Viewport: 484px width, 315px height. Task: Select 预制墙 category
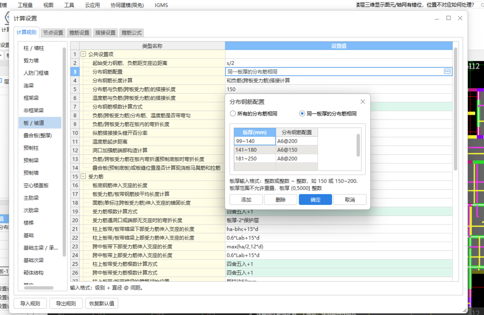tap(40, 173)
